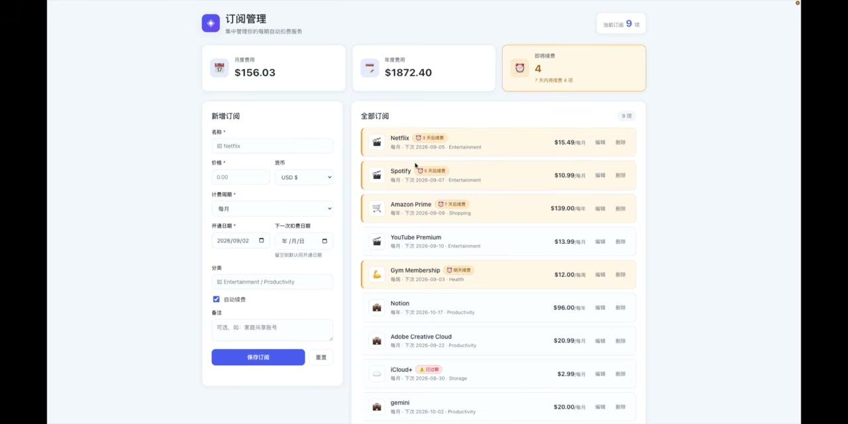
Task: Open the calendar picker on the next billing date field
Action: point(325,240)
